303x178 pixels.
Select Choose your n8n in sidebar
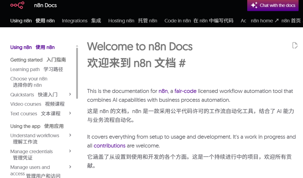tap(29, 82)
